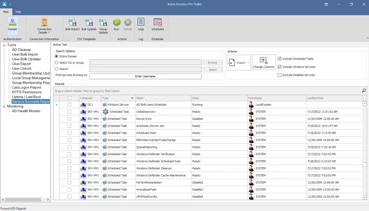
Task: Enable Exclude Disabled Services checkbox
Action: pyautogui.click(x=280, y=75)
